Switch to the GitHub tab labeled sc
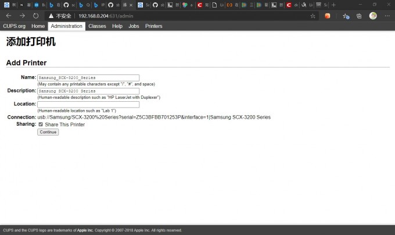 (70, 5)
